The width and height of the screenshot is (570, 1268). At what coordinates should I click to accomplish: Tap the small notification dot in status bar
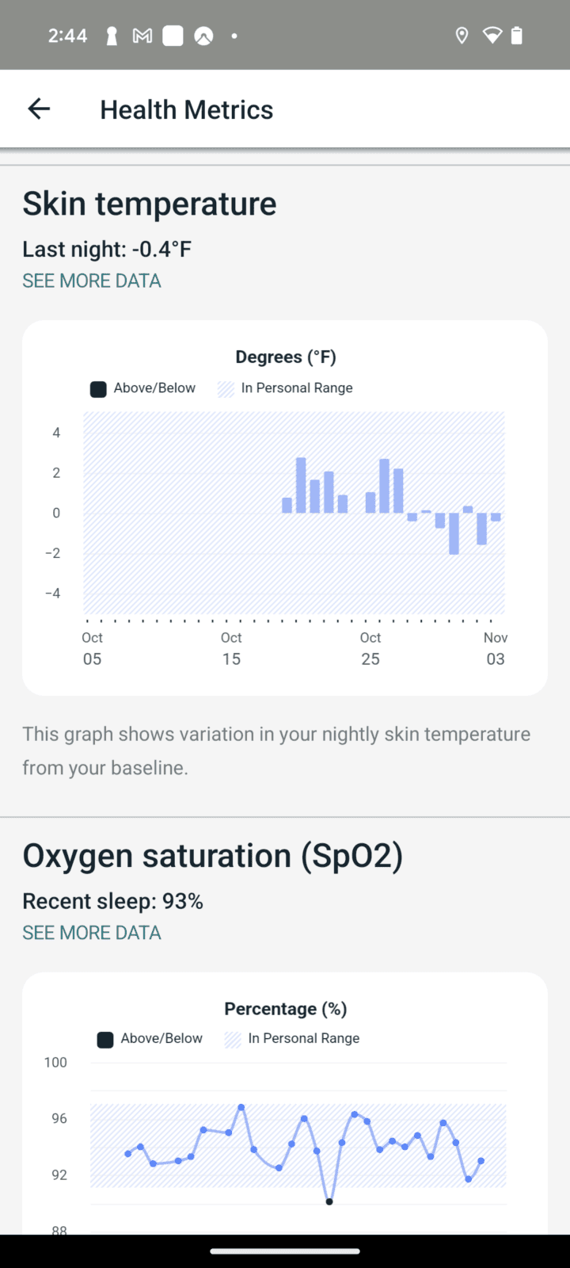[234, 36]
